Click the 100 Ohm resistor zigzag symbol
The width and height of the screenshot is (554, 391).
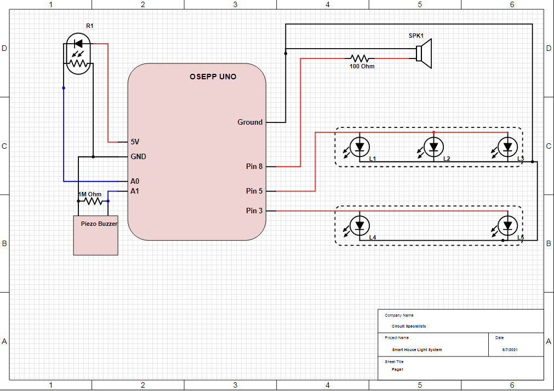(x=359, y=59)
